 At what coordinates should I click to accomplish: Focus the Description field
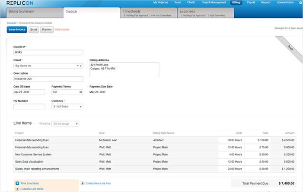[x=48, y=79]
